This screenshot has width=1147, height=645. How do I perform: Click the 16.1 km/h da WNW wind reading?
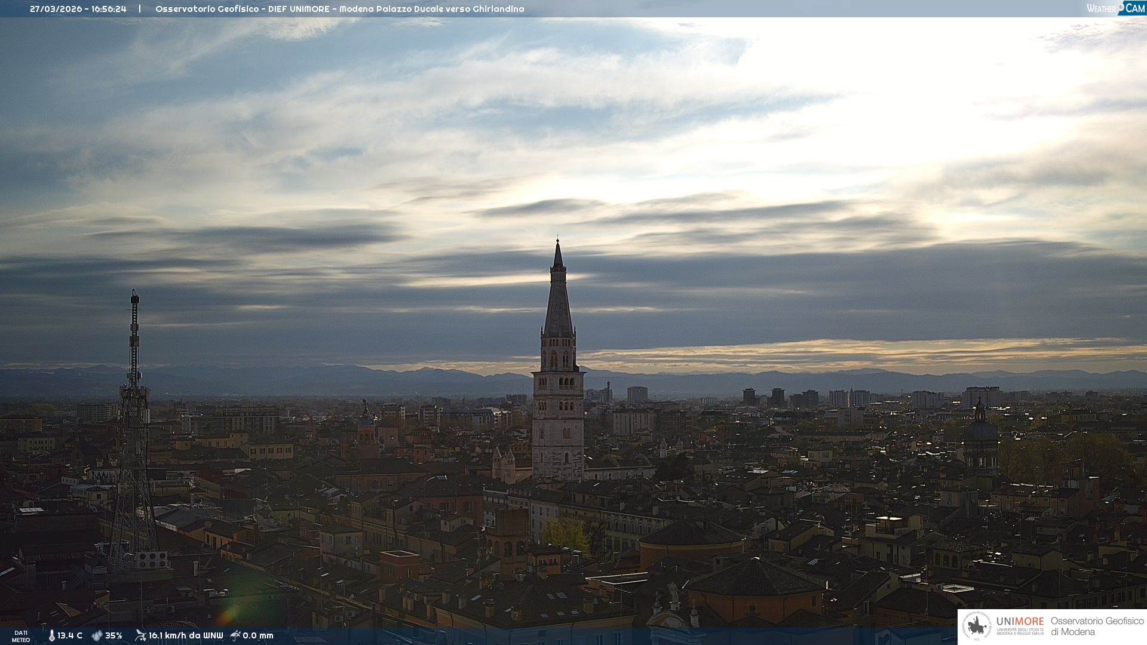185,636
